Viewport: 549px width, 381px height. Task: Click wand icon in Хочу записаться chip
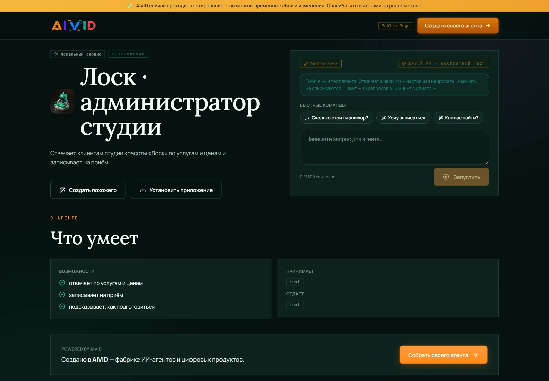(x=383, y=118)
